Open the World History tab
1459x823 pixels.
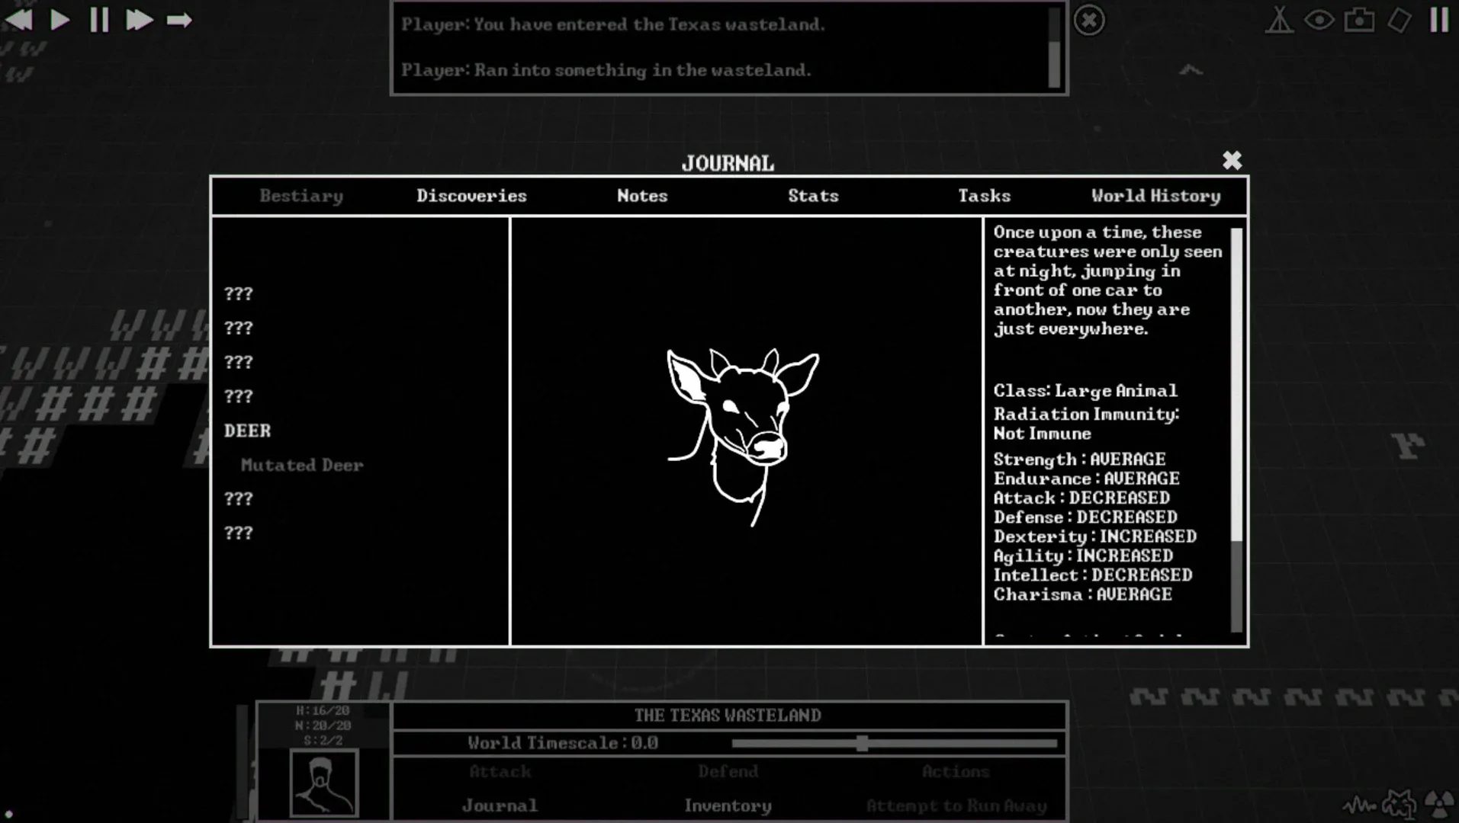tap(1155, 196)
